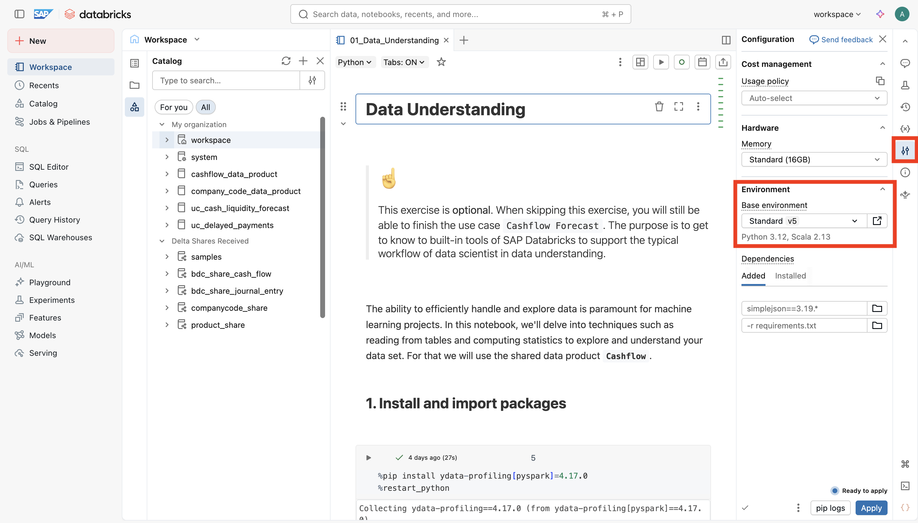Browse file for simplejson dependency
Screen dimensions: 918x523
877,308
